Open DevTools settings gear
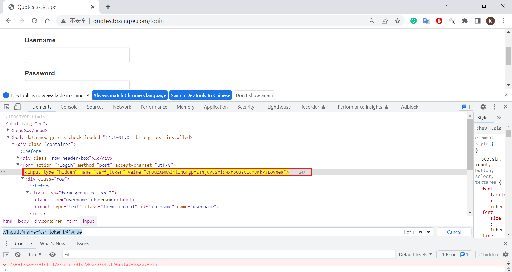 483,107
